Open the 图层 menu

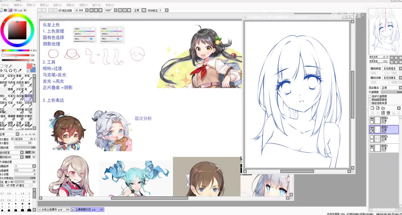pos(44,5)
